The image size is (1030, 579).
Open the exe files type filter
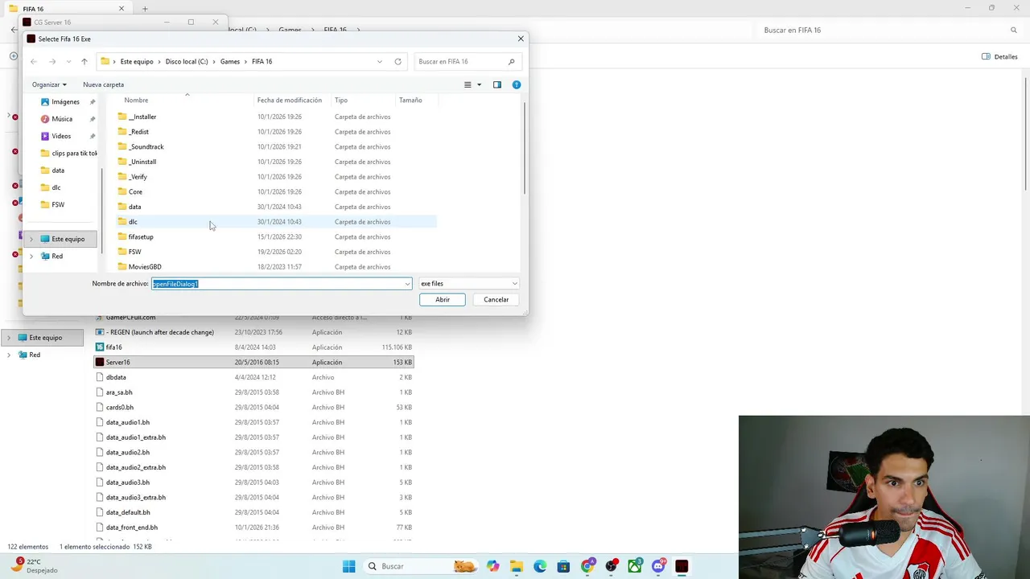(468, 283)
